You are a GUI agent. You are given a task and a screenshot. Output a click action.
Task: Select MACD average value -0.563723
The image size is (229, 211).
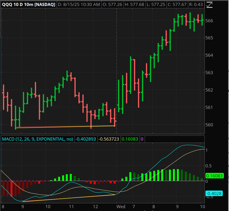pos(109,139)
